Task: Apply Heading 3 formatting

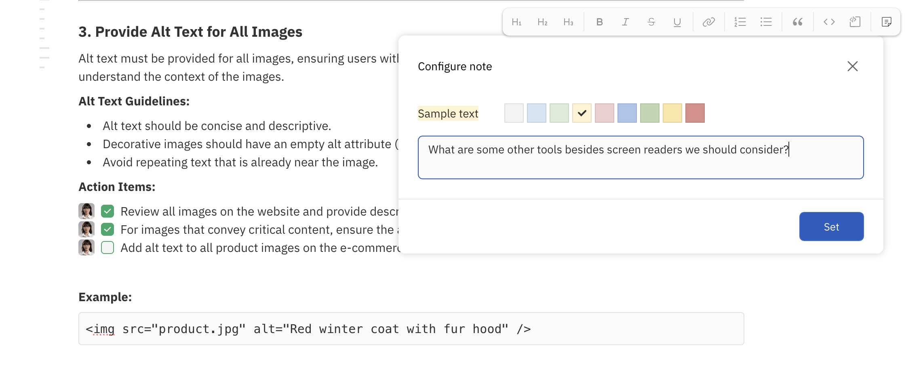Action: tap(568, 22)
